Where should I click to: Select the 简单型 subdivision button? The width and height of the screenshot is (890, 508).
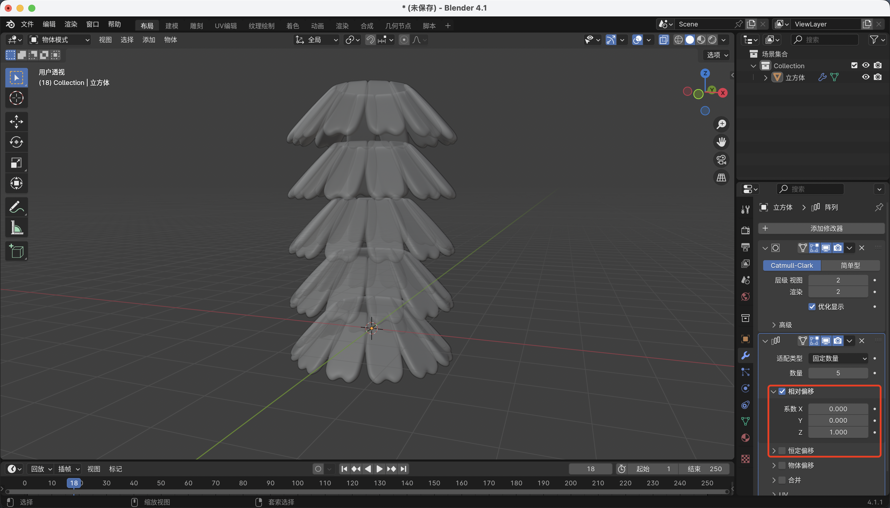850,265
